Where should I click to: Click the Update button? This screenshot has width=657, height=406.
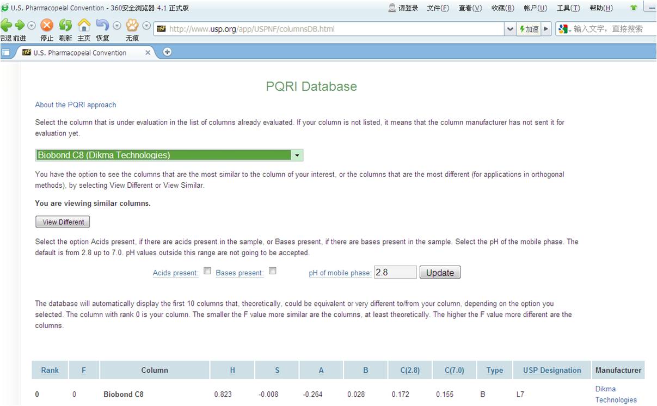[440, 273]
